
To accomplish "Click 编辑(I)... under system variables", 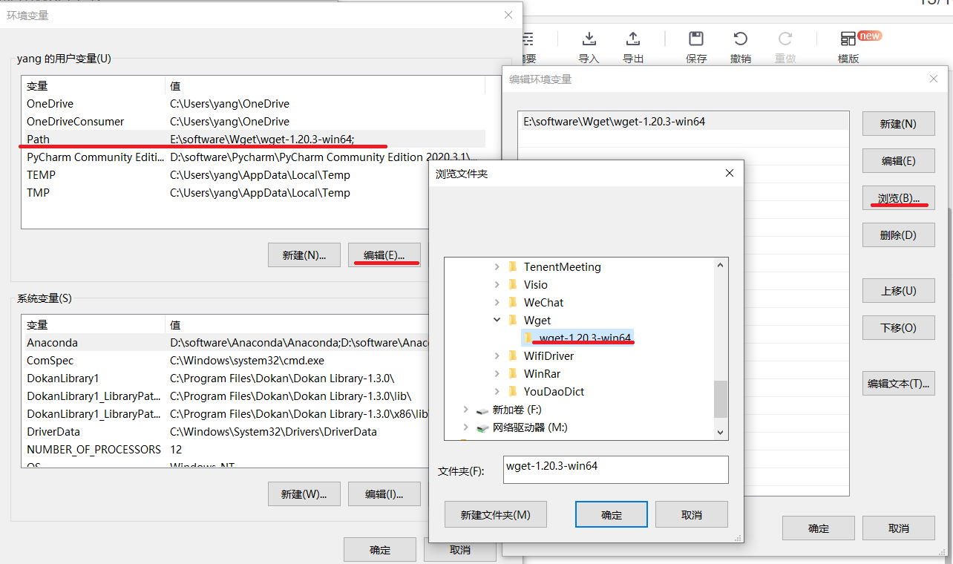I will [384, 493].
